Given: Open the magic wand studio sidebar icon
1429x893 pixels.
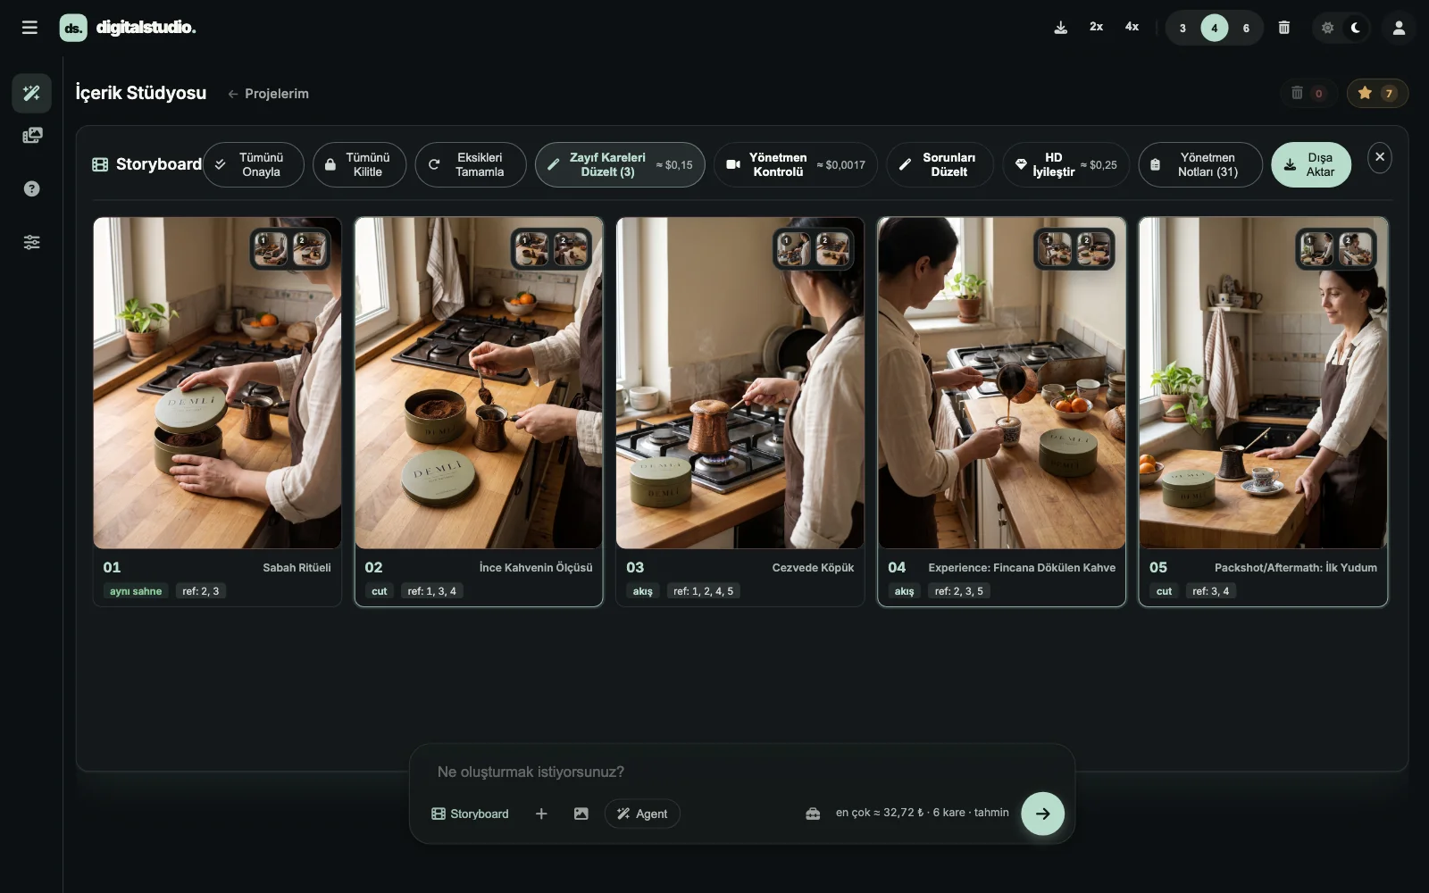Looking at the screenshot, I should click(31, 93).
